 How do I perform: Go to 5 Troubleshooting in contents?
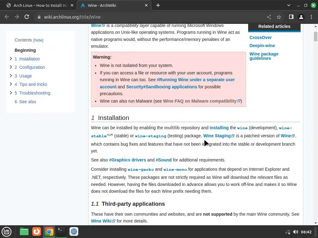pyautogui.click(x=32, y=93)
